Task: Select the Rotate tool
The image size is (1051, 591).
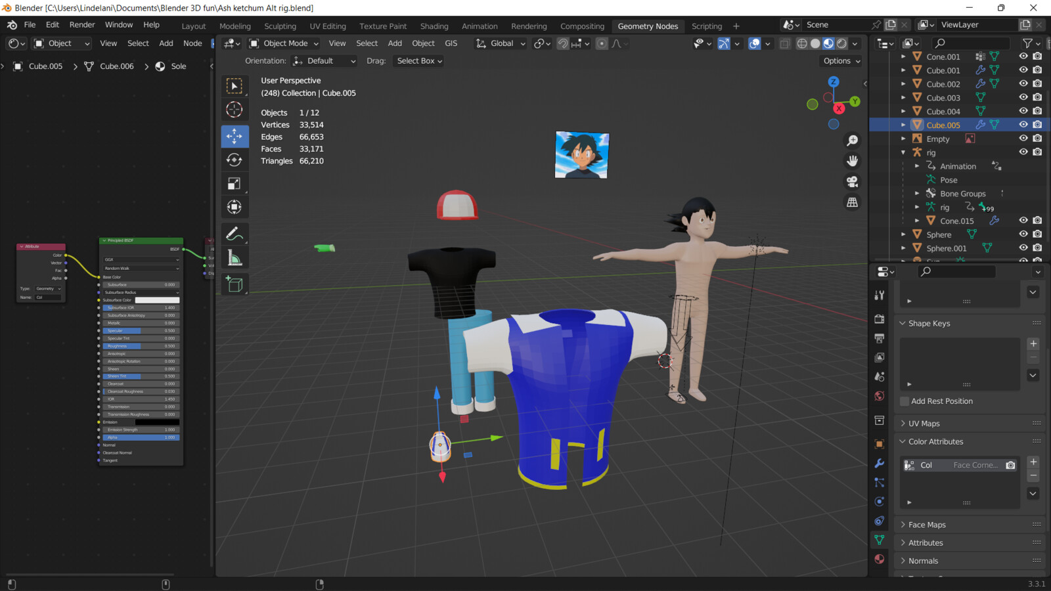Action: click(235, 160)
